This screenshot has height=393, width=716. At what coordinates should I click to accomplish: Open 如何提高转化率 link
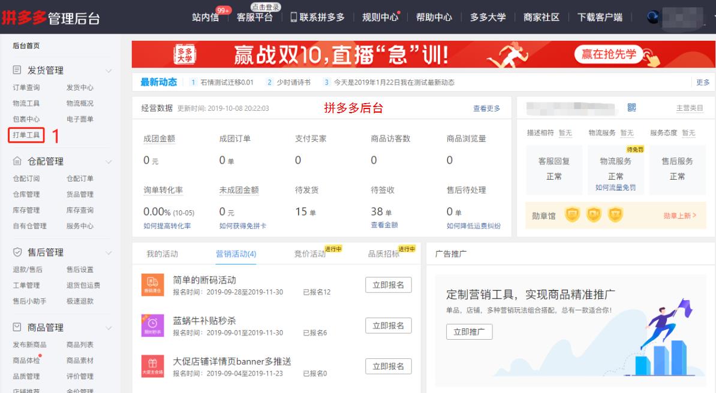[x=167, y=225]
